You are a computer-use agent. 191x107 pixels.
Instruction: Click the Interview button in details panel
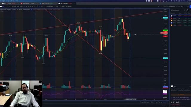(x=181, y=95)
